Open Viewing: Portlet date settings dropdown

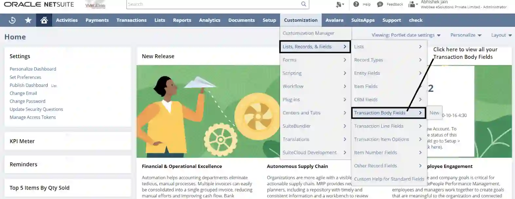(x=406, y=35)
